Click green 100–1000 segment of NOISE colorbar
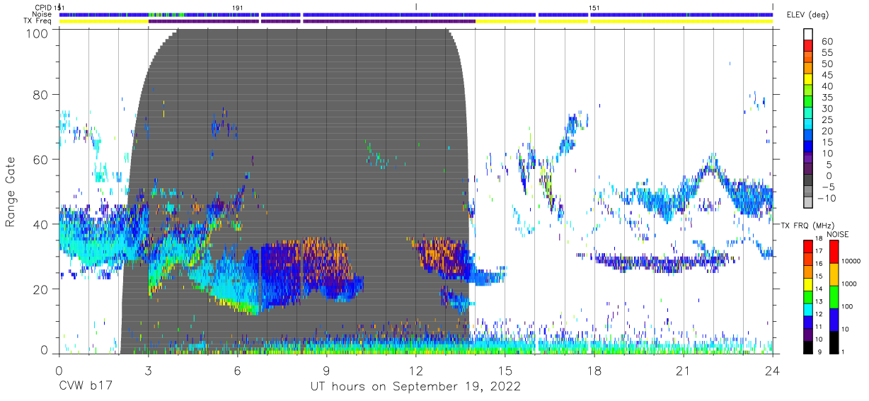The height and width of the screenshot is (401, 869). point(834,296)
